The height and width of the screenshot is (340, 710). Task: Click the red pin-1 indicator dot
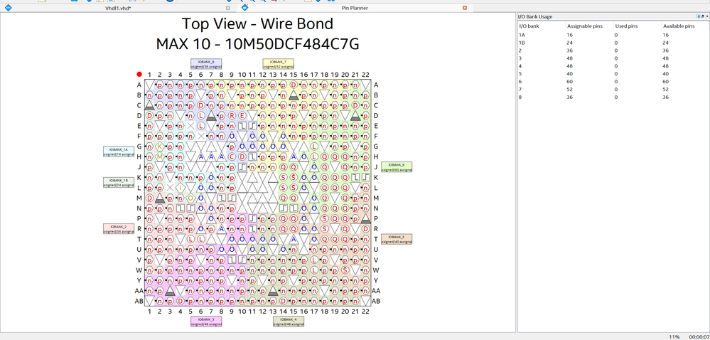(x=139, y=75)
